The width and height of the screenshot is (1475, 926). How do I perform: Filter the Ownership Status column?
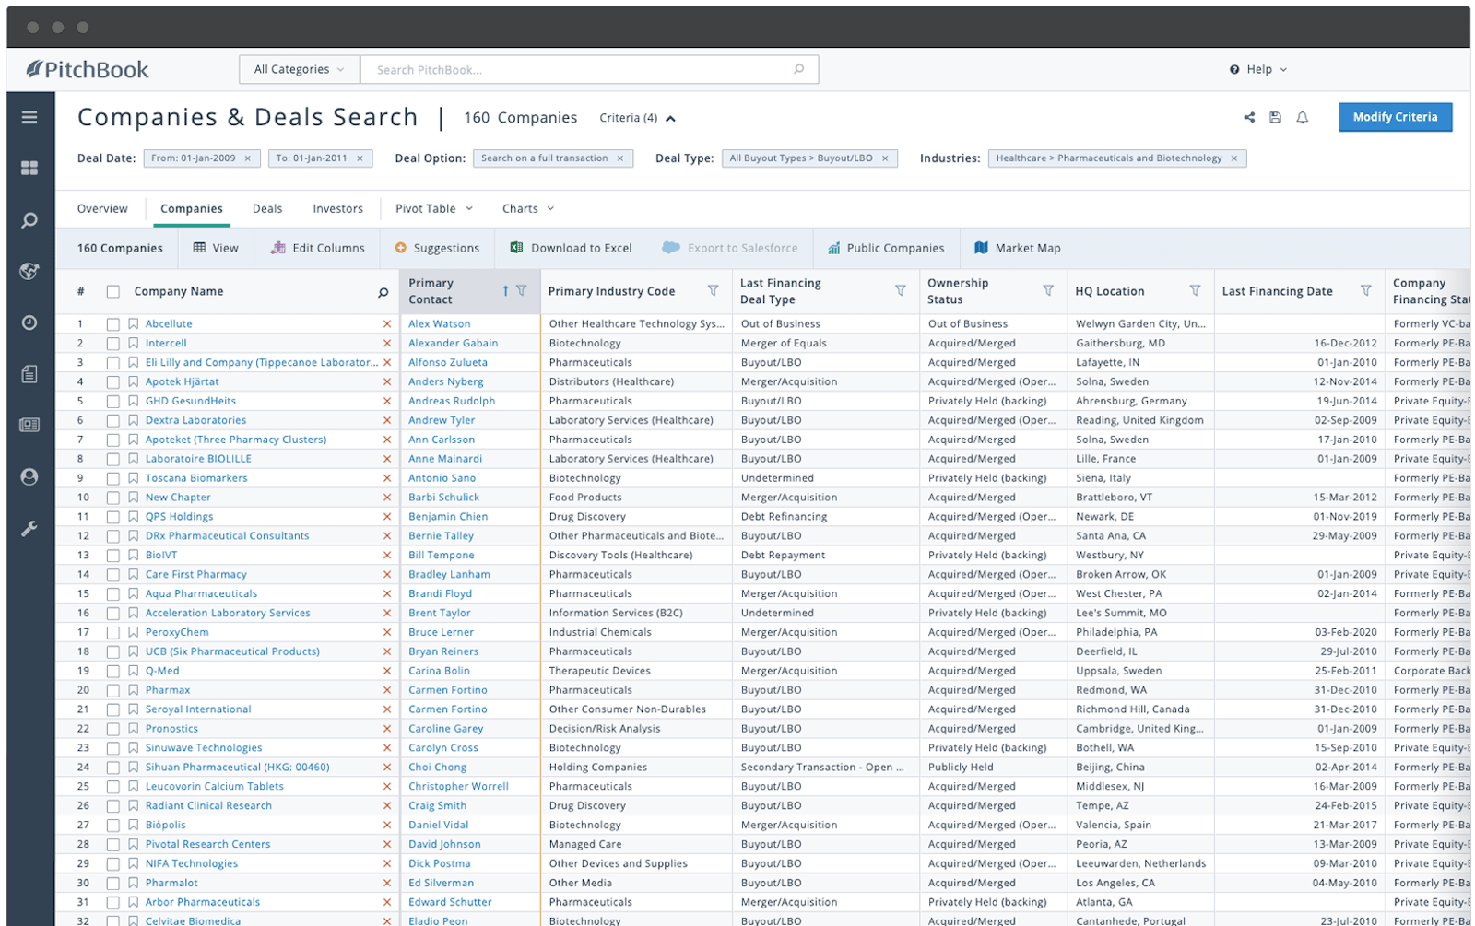click(1048, 291)
